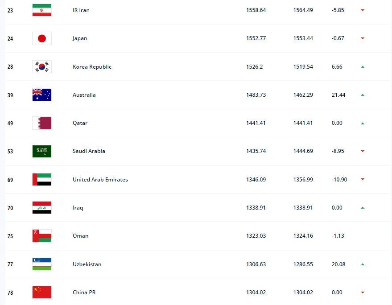Click the Iraq flag icon
Viewport: 392px width, 305px height.
pos(42,208)
